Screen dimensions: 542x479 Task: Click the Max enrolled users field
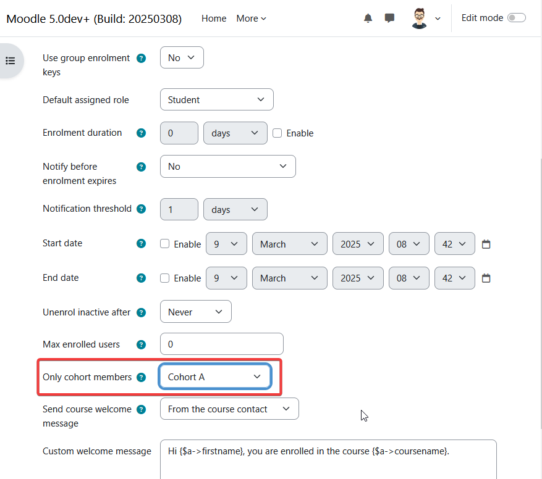pyautogui.click(x=222, y=344)
